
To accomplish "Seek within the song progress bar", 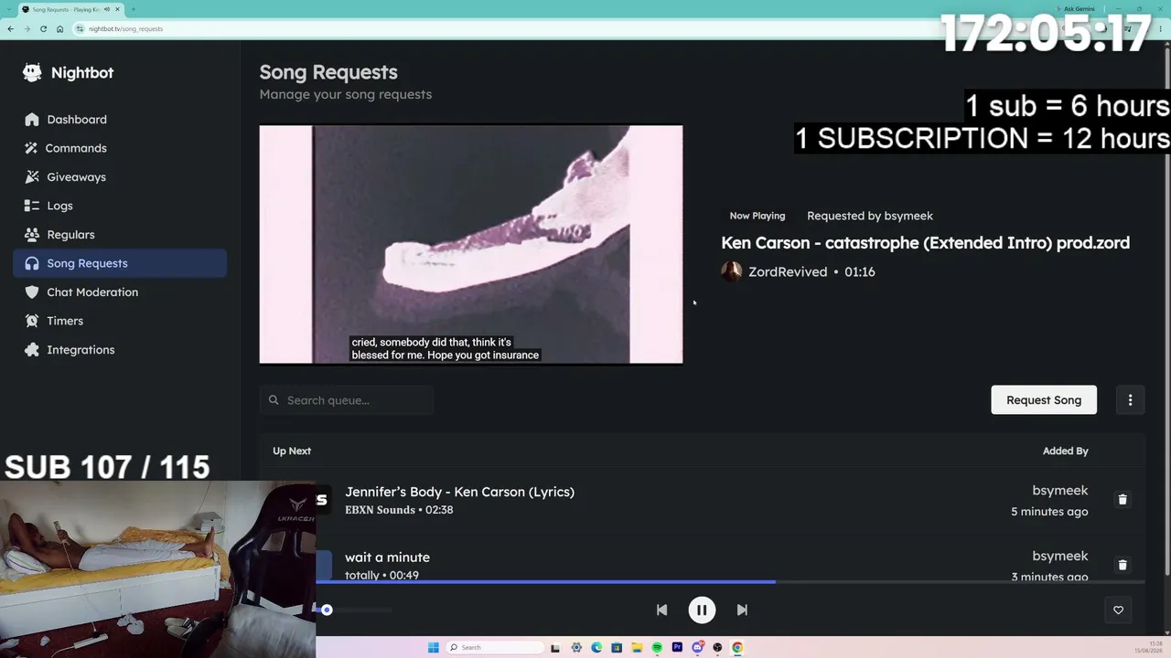I will 730,581.
